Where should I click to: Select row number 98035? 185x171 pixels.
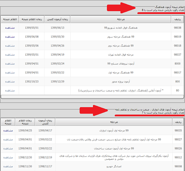click(178, 131)
